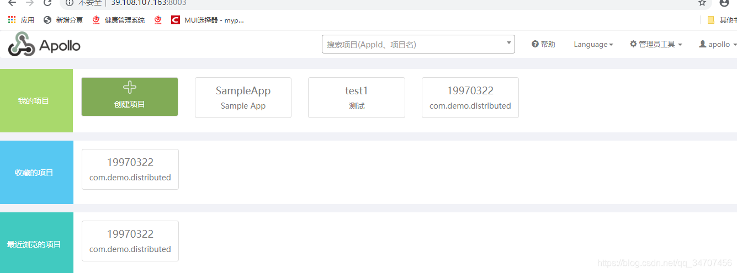Image resolution: width=737 pixels, height=273 pixels.
Task: Click the address bar URL
Action: click(149, 3)
